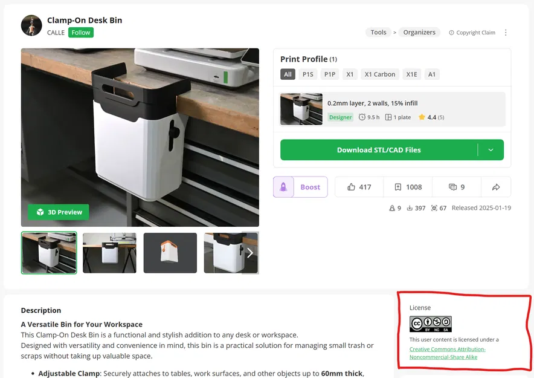
Task: Select the A1 printer filter
Action: (x=431, y=74)
